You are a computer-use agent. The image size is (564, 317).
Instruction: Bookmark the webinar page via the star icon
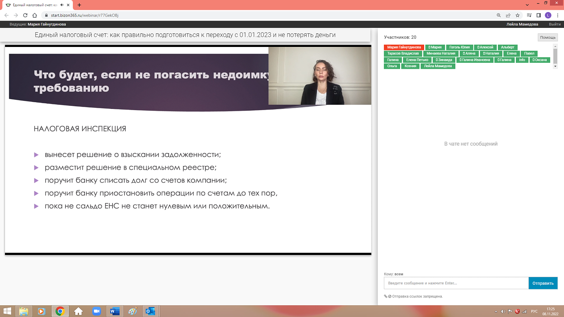point(517,16)
